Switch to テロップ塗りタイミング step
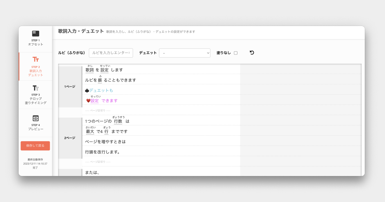This screenshot has height=202, width=385. [x=36, y=101]
